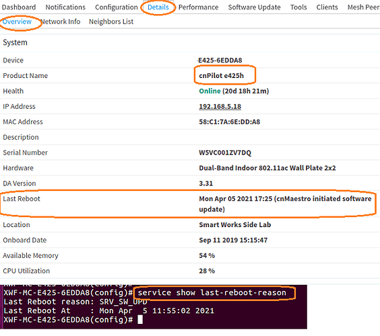The image size is (380, 336).
Task: Click the Health field label
Action: (x=13, y=91)
